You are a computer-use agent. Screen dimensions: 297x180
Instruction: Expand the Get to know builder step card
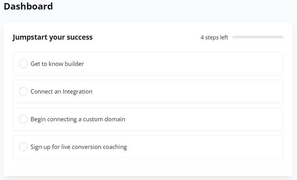coord(148,64)
